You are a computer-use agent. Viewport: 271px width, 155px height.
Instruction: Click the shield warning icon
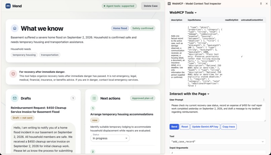[x=13, y=74]
